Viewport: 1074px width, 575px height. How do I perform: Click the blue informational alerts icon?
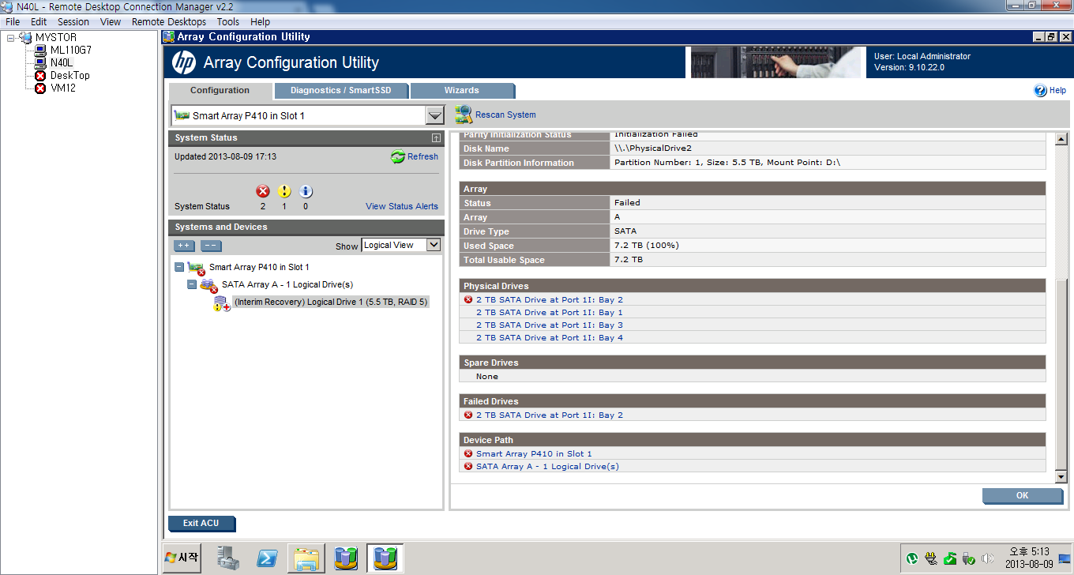(306, 191)
